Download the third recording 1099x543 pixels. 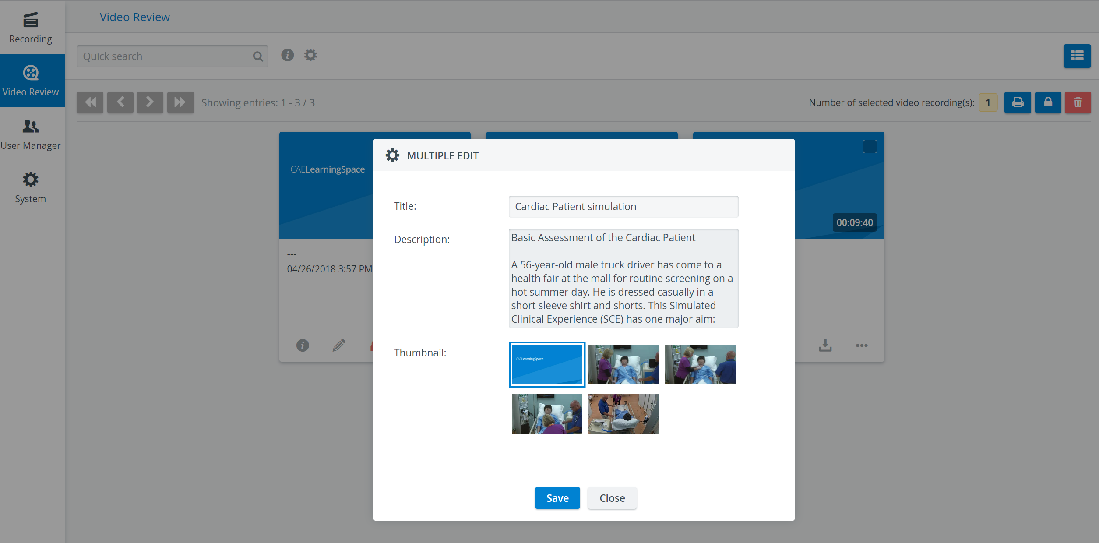coord(825,346)
